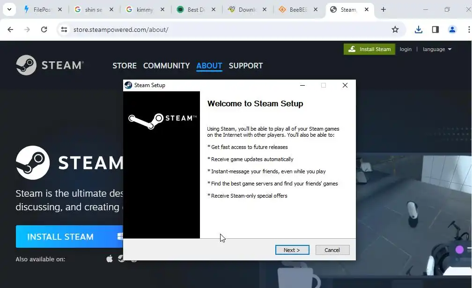The image size is (472, 288).
Task: Click the Steam icon in Setup title bar
Action: (x=128, y=85)
